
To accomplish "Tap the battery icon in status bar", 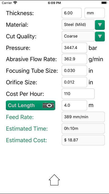I will coord(104,3).
